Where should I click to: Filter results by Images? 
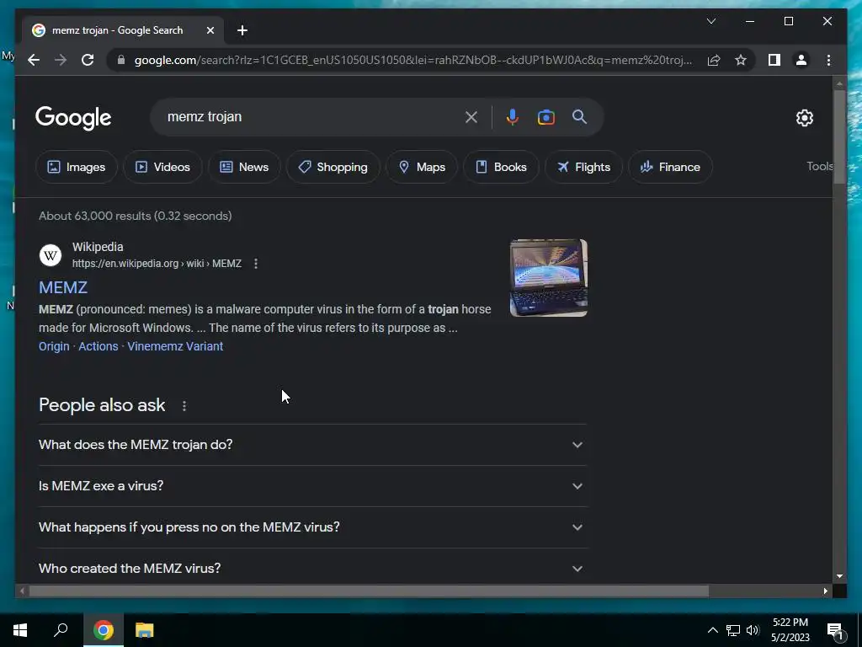point(77,167)
